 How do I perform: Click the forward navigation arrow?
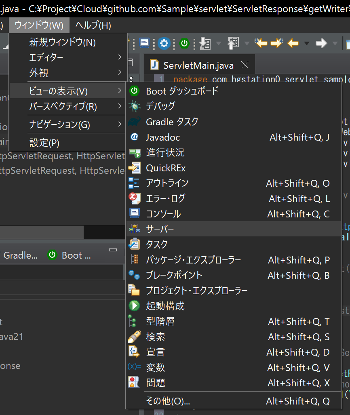[321, 43]
